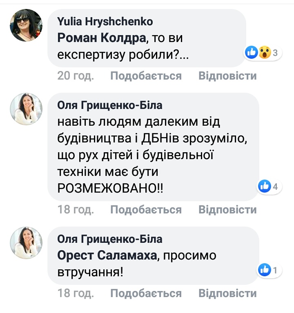The height and width of the screenshot is (313, 294).
Task: Open the 20 год. timestamp link
Action: tap(76, 76)
